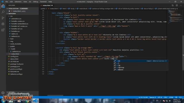Open the Help menu
Viewport: 184px width, 103px height.
pyautogui.click(x=50, y=2)
